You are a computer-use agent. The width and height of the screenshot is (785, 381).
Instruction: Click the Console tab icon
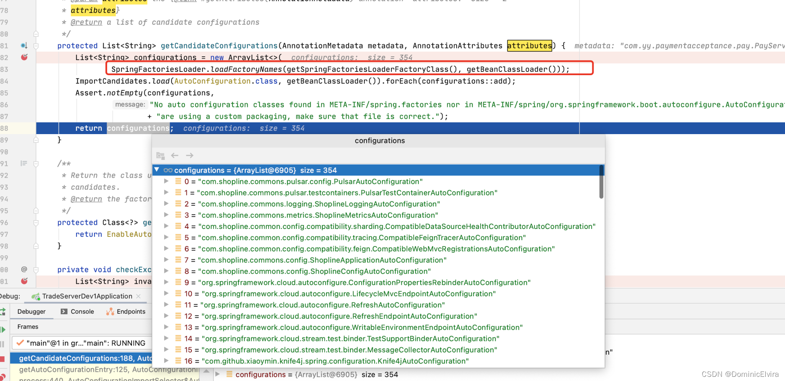[x=64, y=312]
